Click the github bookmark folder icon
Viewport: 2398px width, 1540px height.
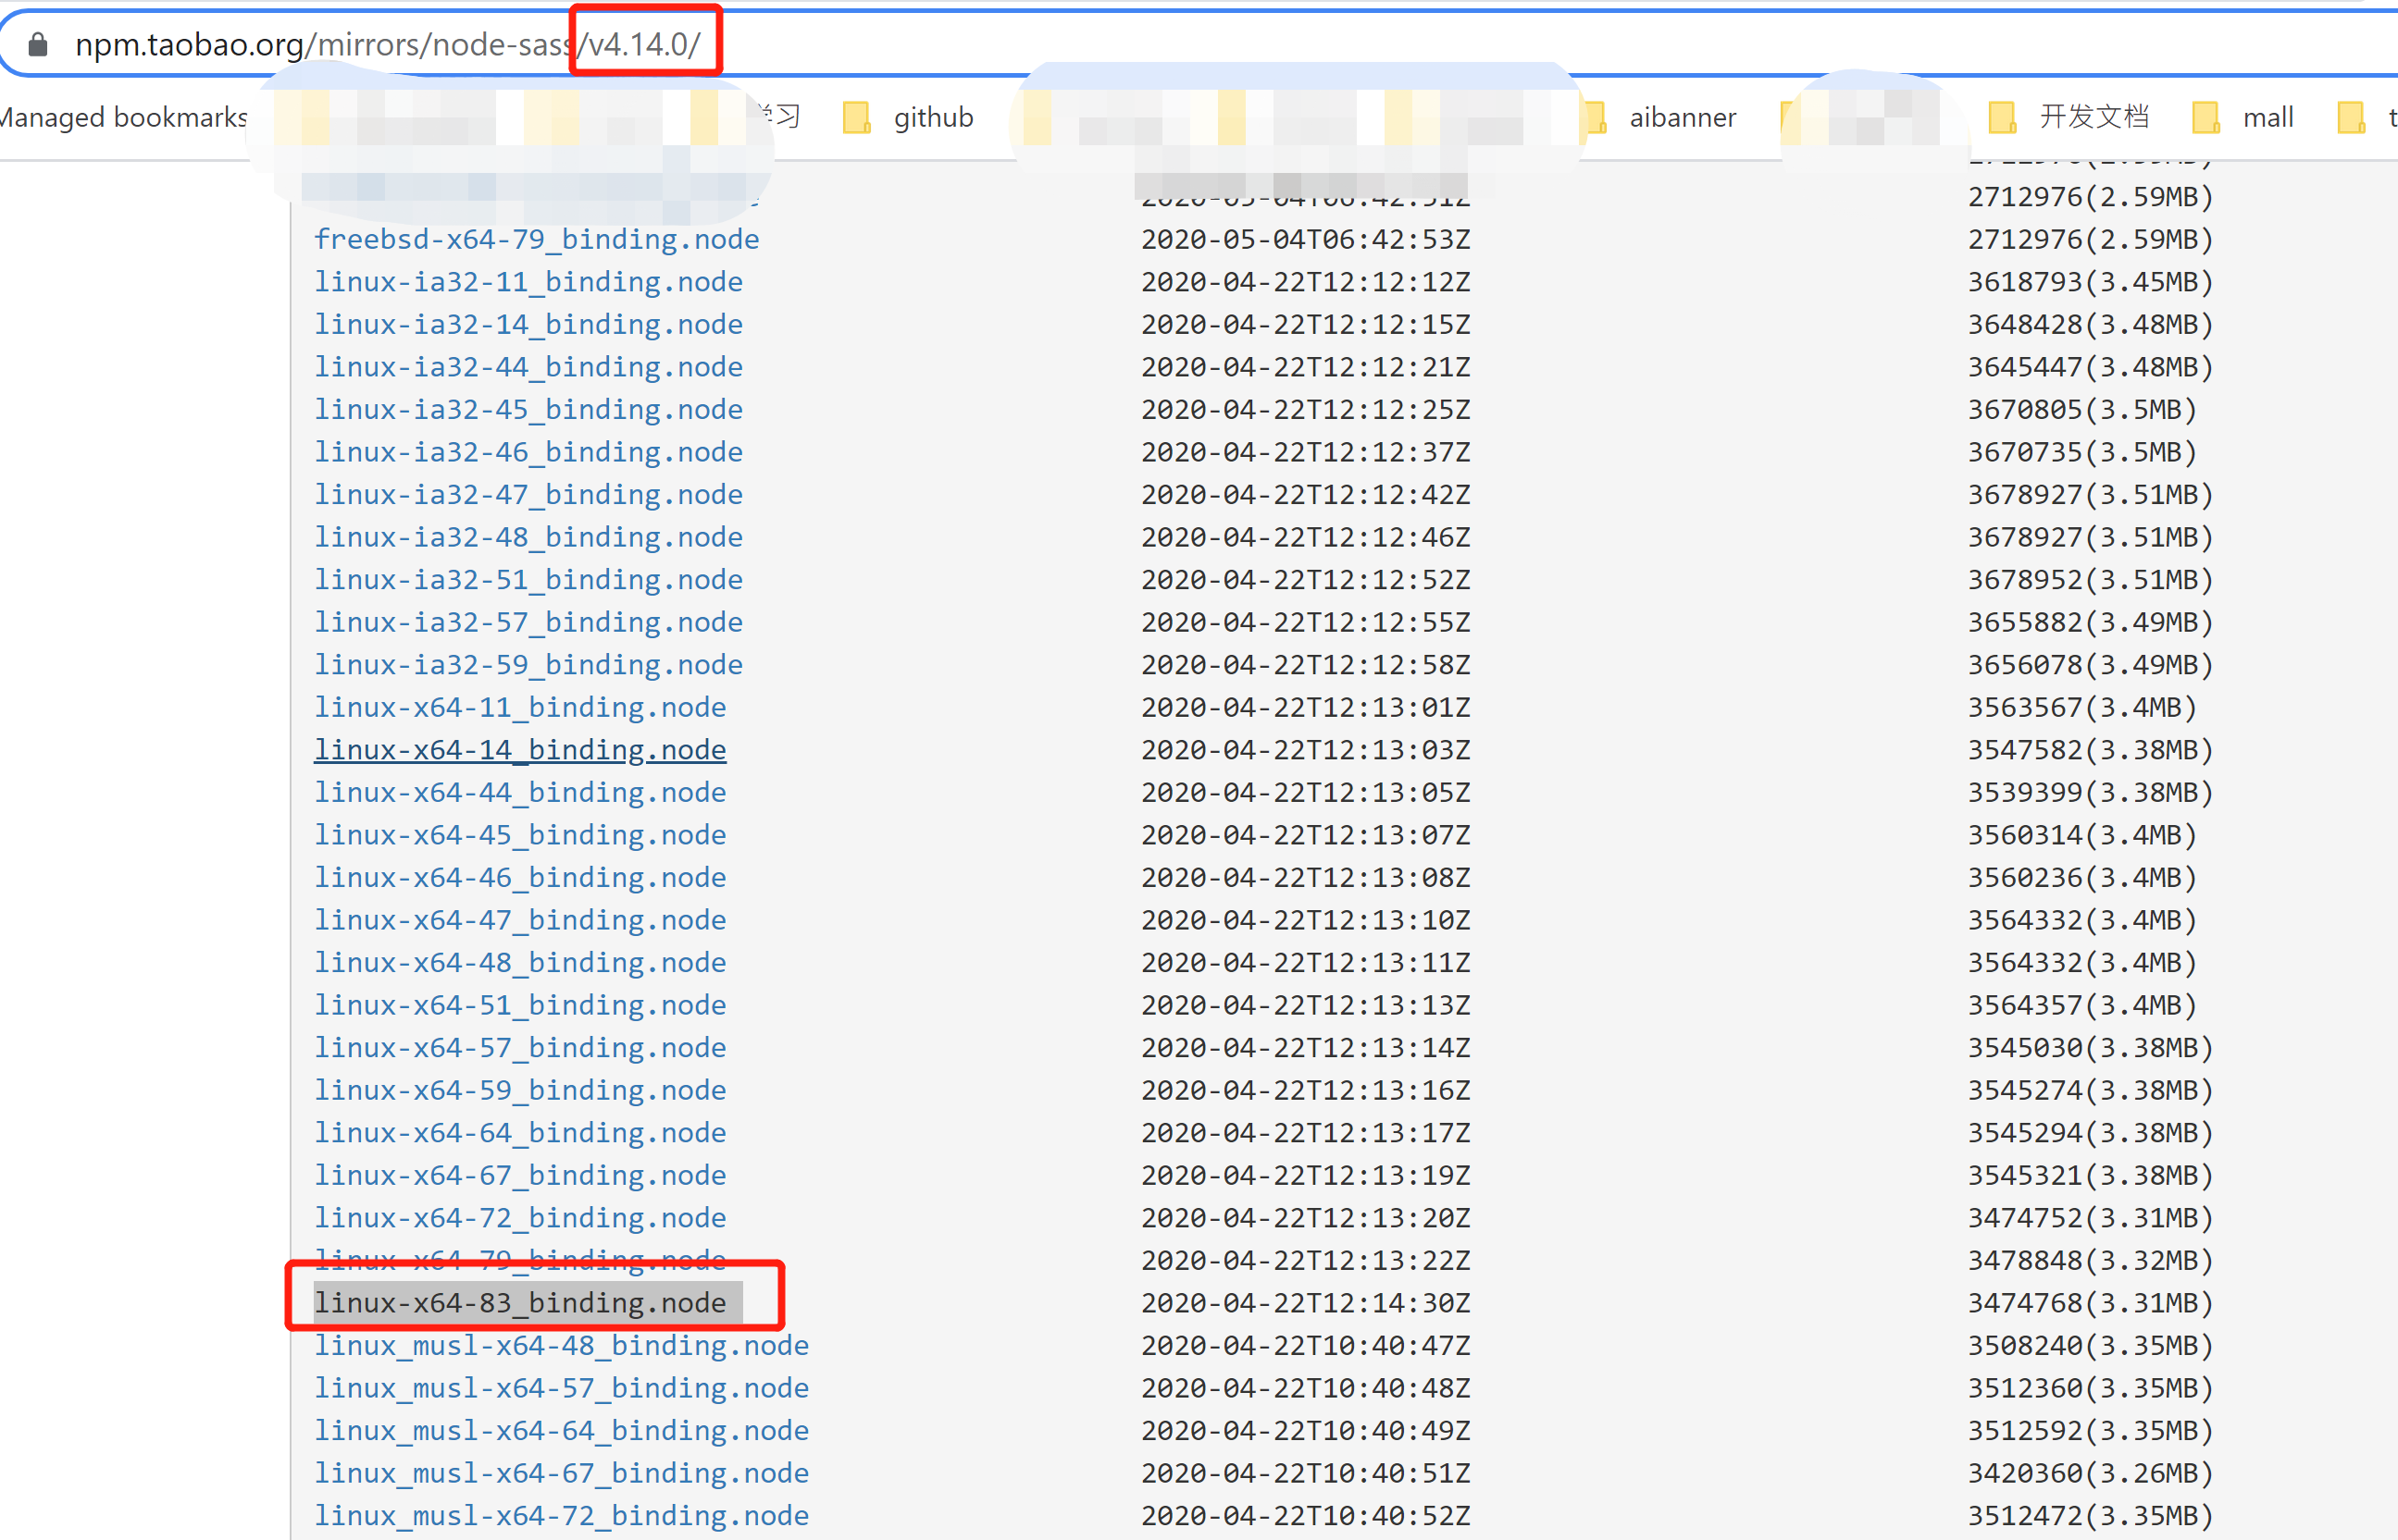[858, 117]
